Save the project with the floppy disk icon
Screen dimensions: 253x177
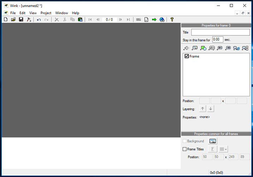coord(21,19)
